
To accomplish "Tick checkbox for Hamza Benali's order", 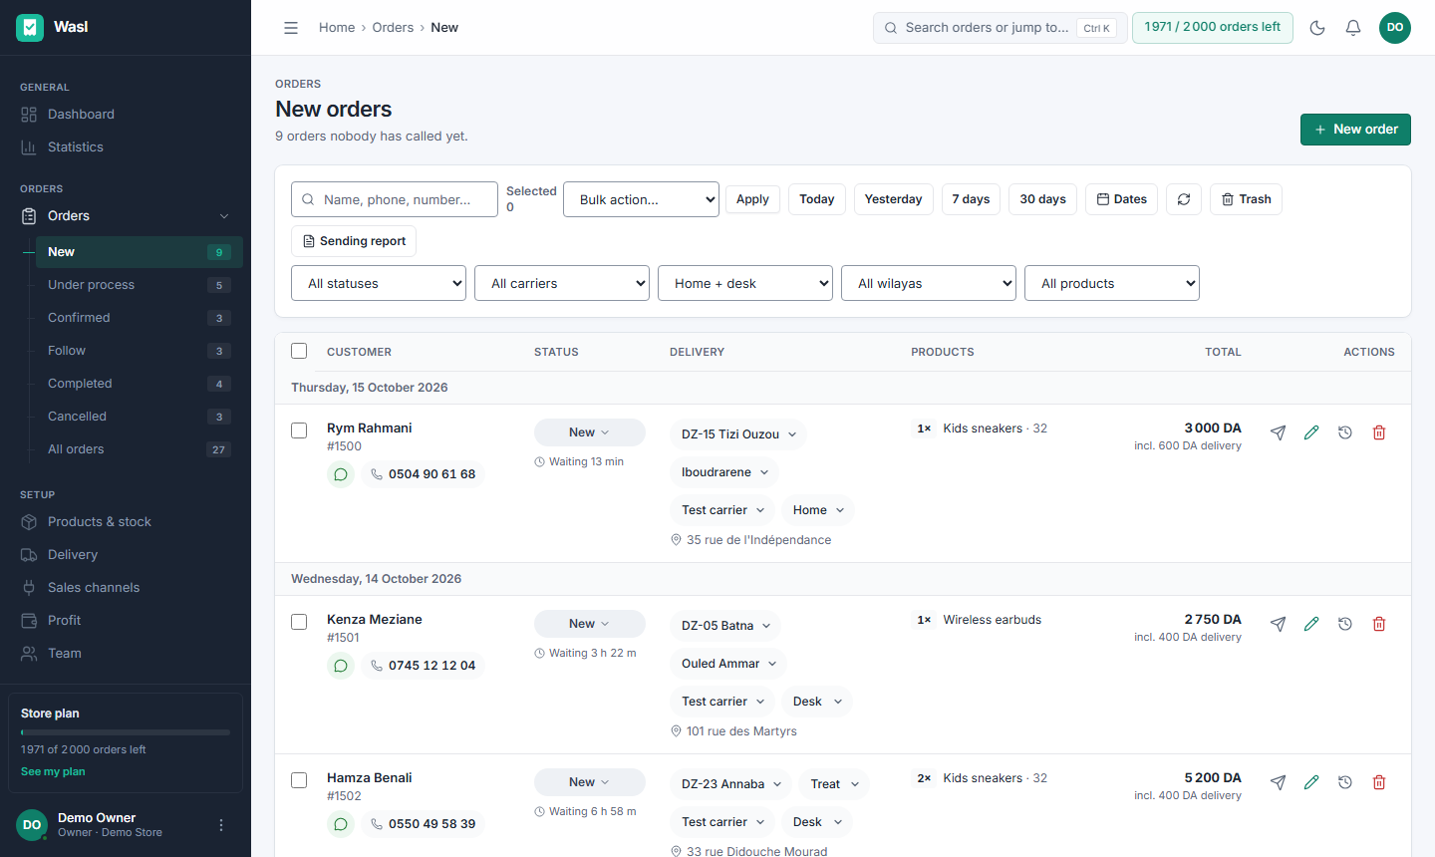I will (x=299, y=780).
